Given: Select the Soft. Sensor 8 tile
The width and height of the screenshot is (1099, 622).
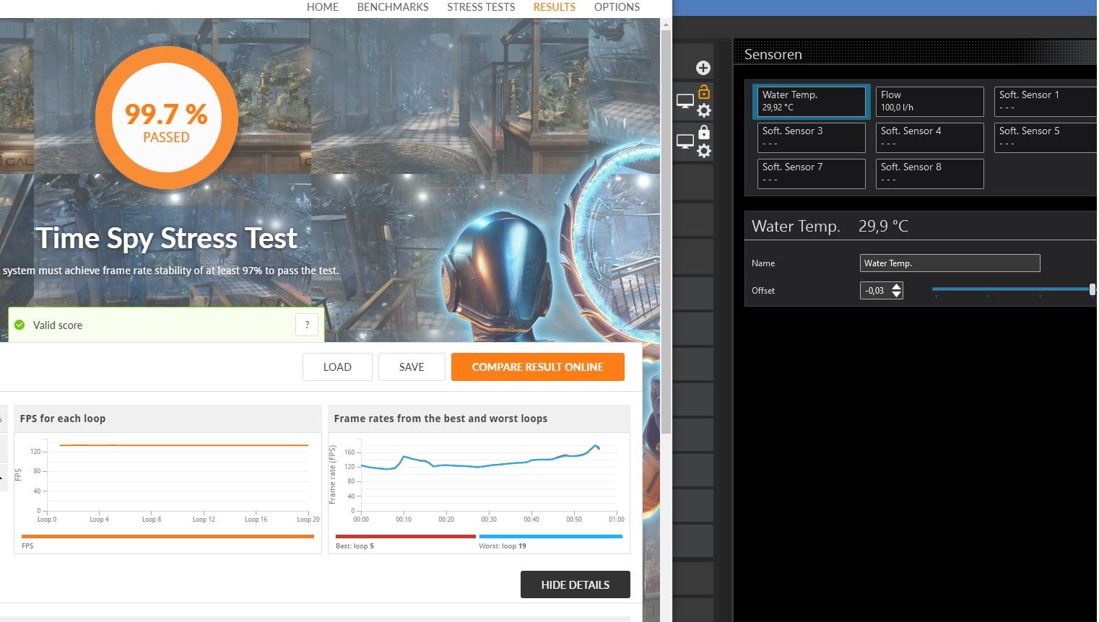Looking at the screenshot, I should click(930, 174).
